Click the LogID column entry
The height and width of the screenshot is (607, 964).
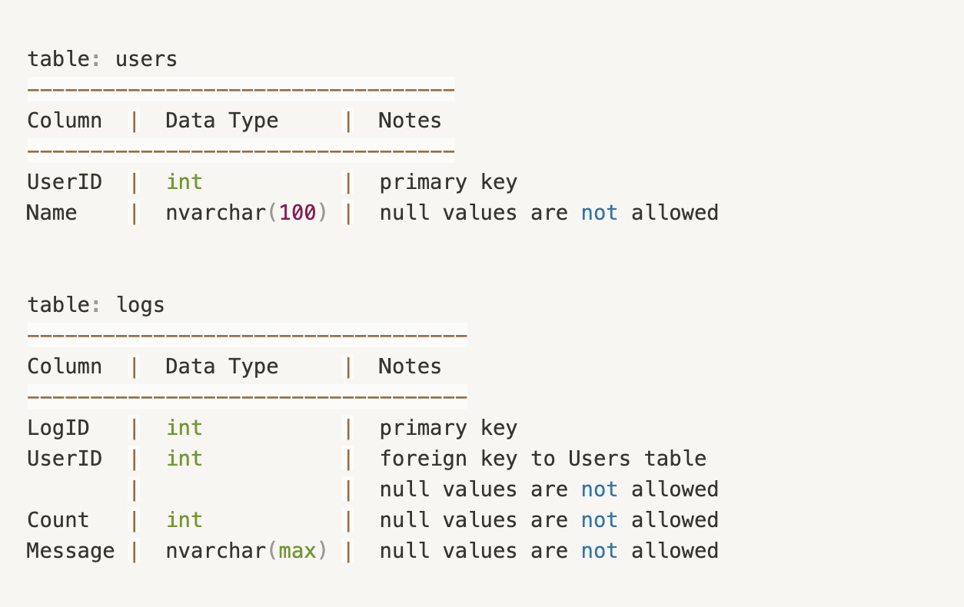[58, 428]
